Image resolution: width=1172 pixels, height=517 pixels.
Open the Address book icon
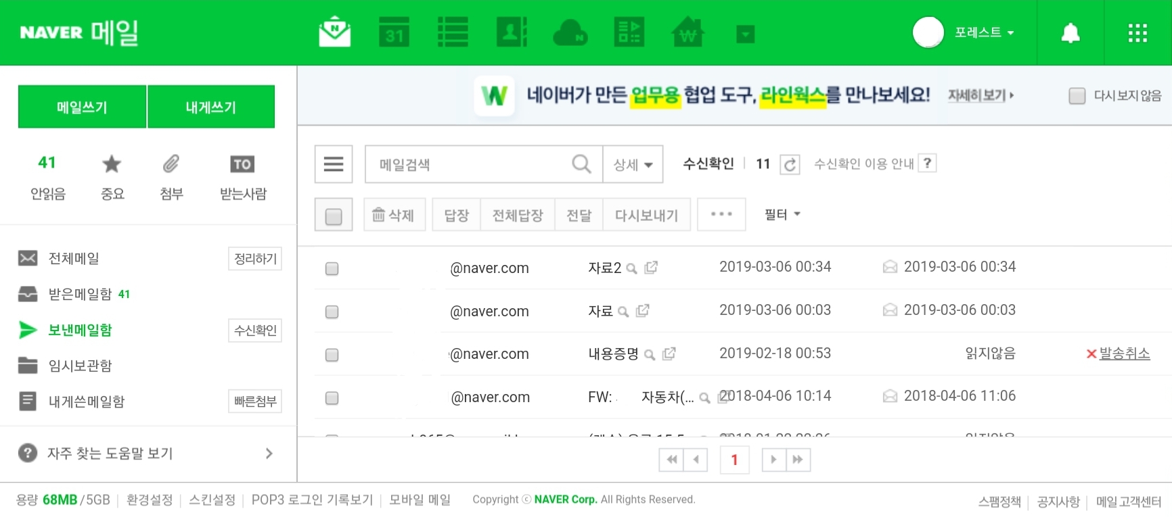[x=512, y=32]
